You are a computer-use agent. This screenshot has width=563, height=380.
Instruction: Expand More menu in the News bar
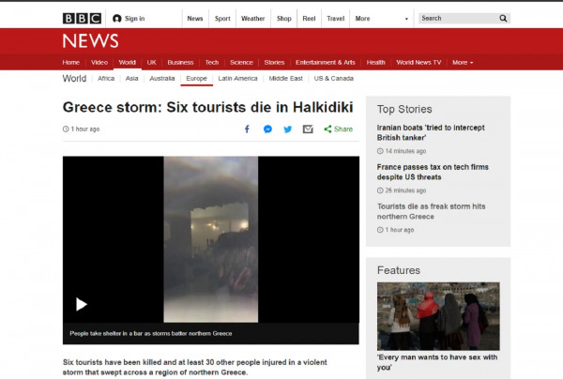tap(462, 62)
